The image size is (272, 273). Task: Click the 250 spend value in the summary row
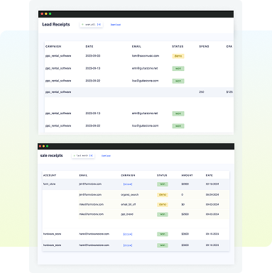tap(202, 92)
